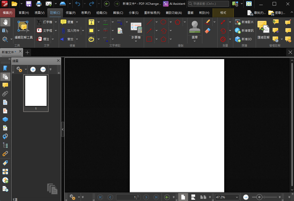The image size is (294, 201).
Task: Select the red Rectangle drawing tool
Action: [149, 39]
